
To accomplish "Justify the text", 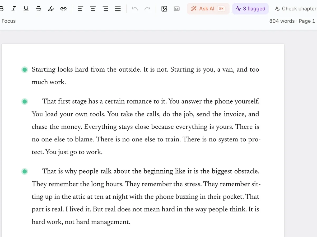I will [x=118, y=9].
